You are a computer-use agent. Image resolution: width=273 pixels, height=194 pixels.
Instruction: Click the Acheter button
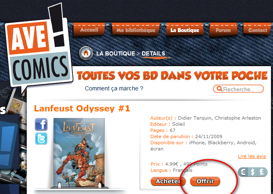(x=168, y=181)
